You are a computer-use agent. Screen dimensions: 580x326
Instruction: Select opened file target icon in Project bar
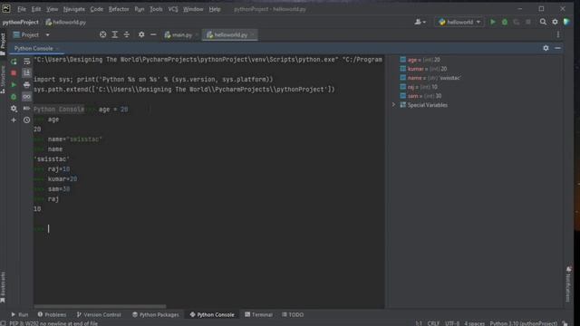tap(102, 34)
